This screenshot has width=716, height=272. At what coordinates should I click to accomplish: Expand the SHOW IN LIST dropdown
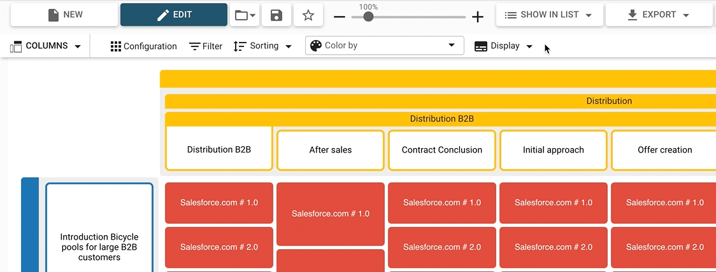(x=549, y=15)
